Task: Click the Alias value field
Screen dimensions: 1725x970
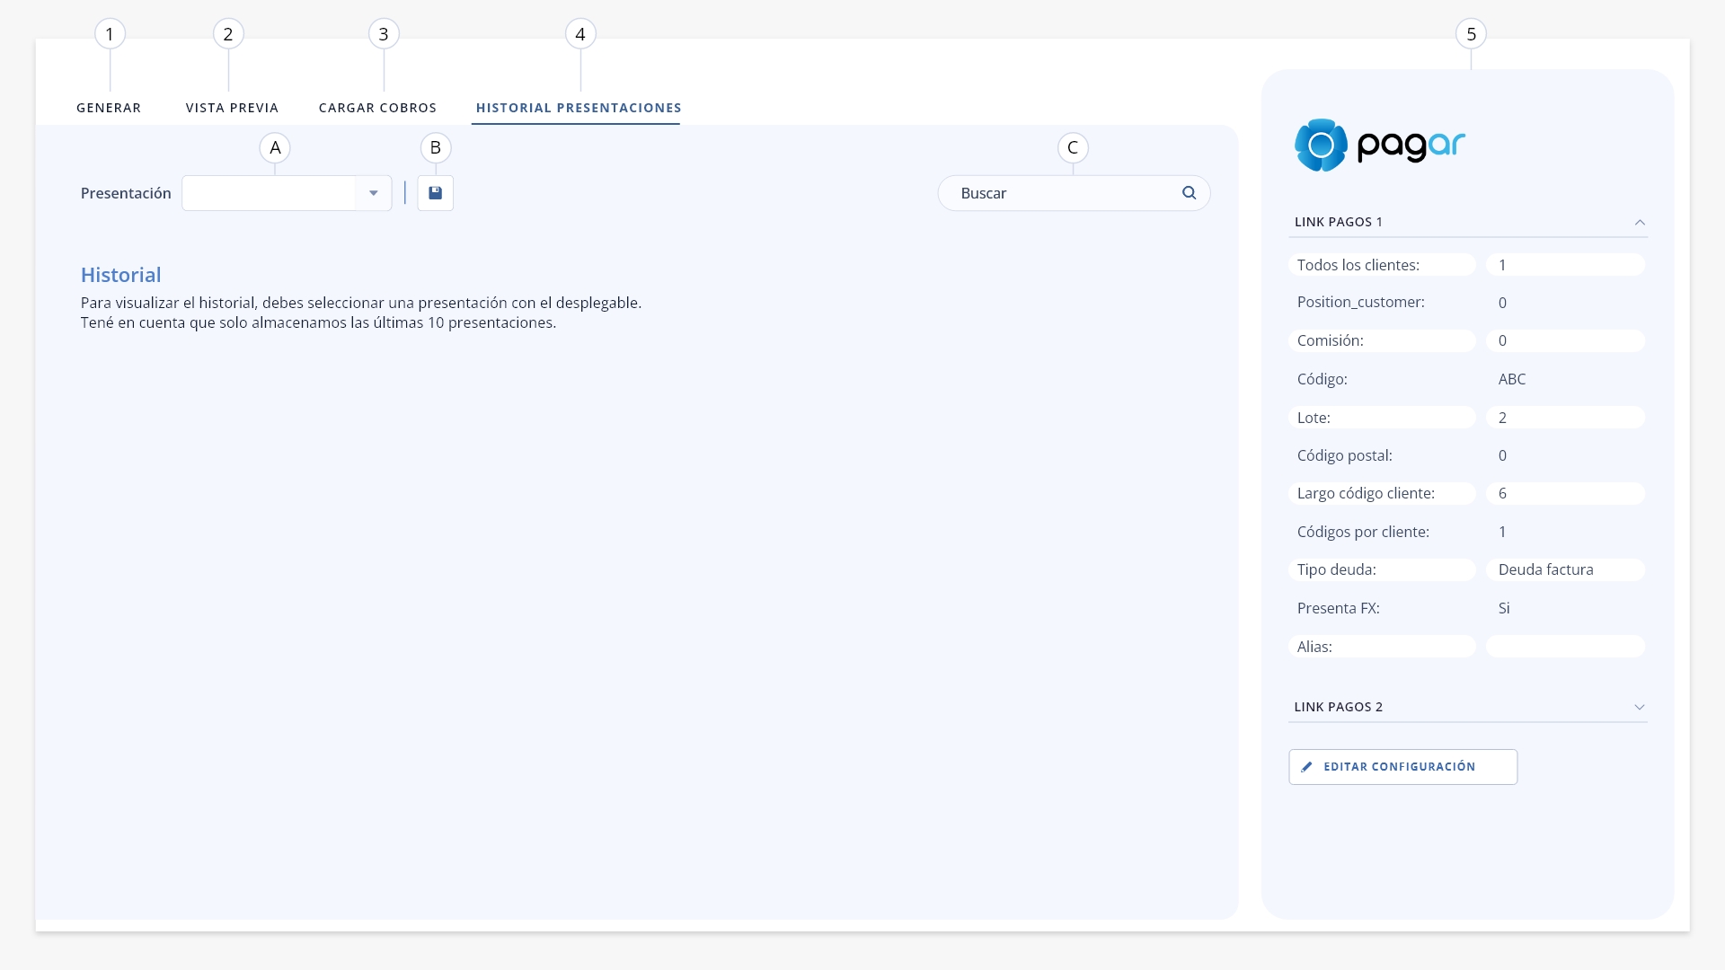Action: (x=1565, y=647)
